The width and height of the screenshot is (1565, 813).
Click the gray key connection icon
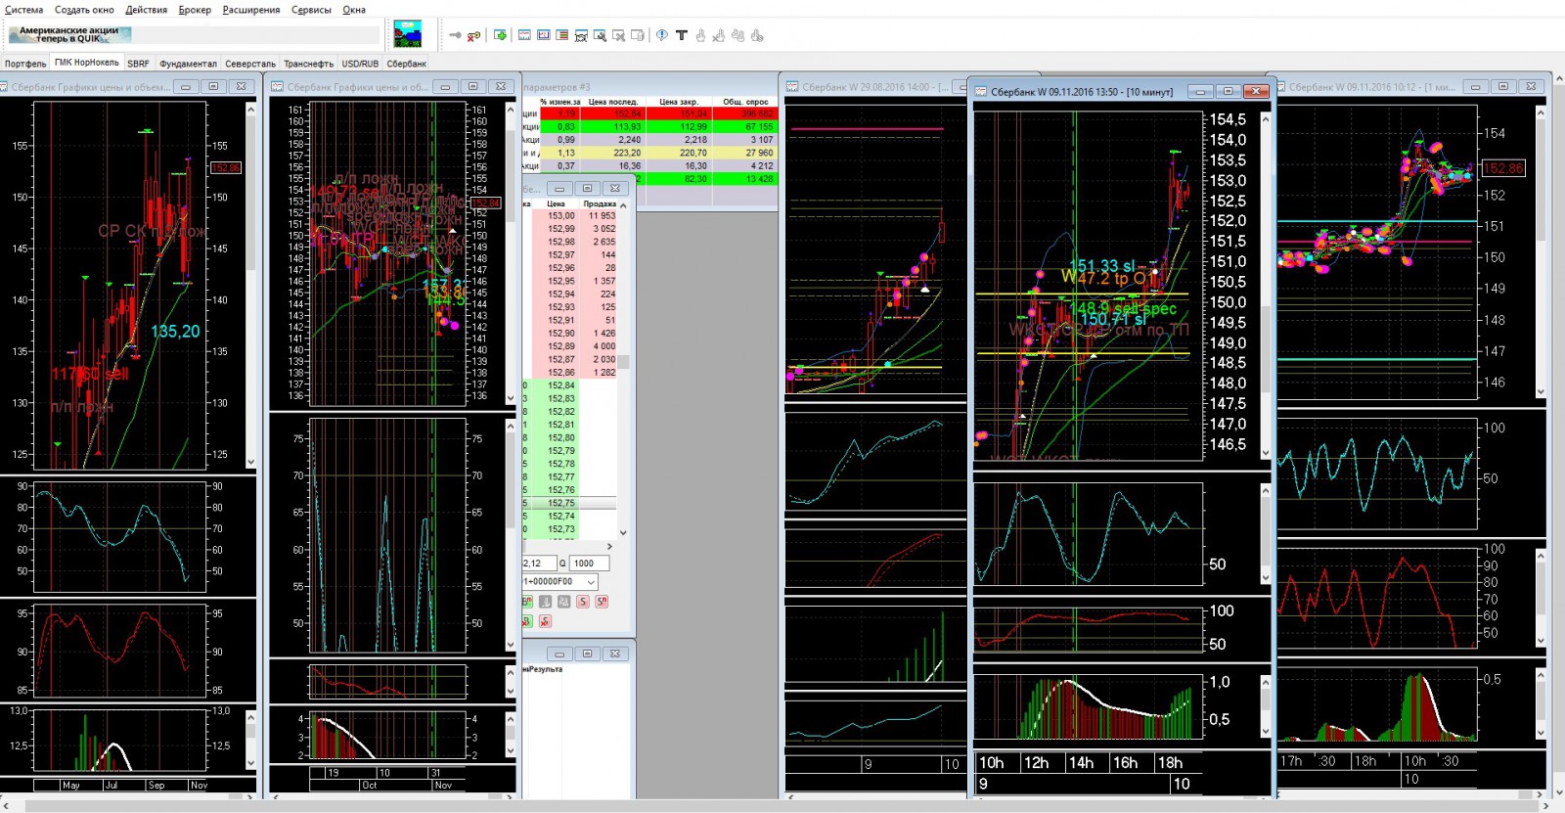click(455, 35)
